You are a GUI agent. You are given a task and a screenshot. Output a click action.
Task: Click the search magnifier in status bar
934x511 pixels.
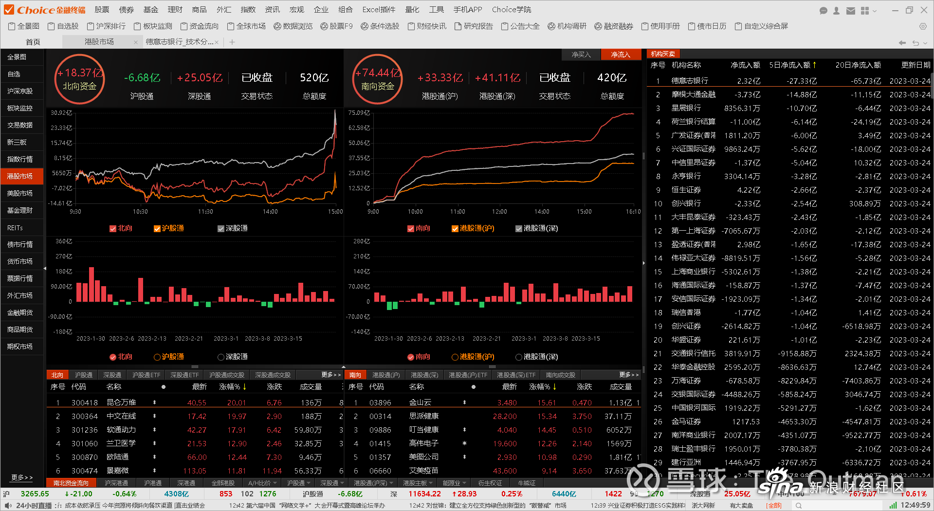tap(799, 506)
